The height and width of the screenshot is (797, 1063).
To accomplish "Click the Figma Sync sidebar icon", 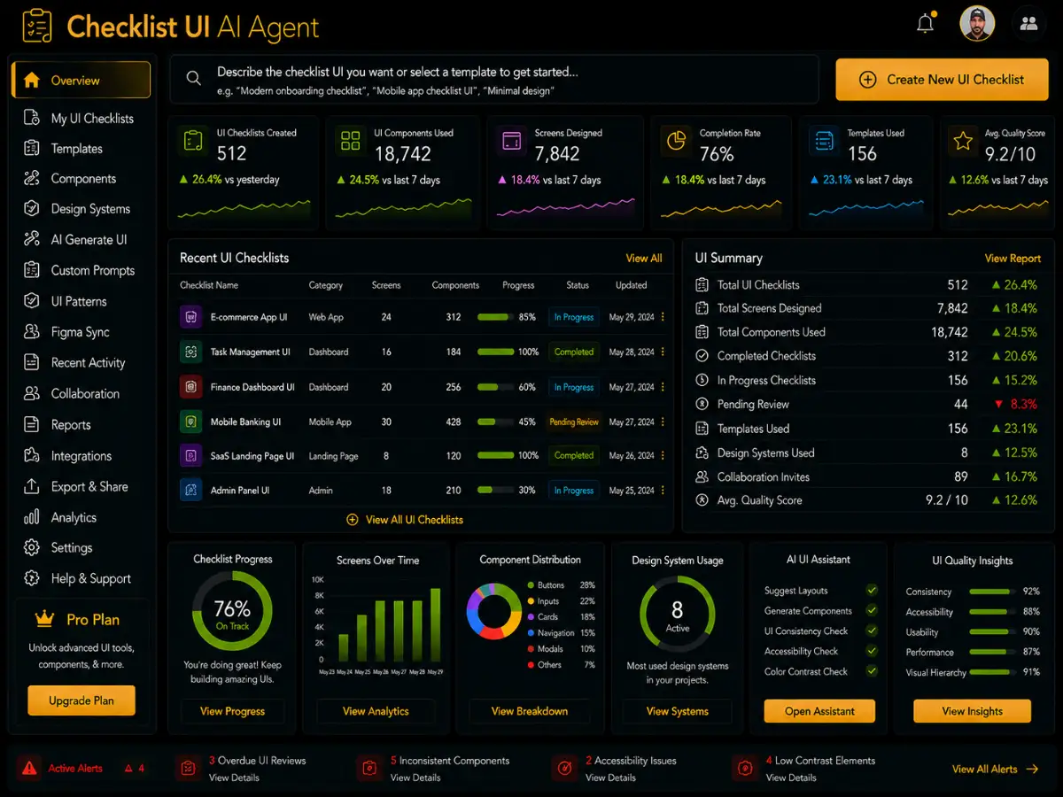I will pos(32,332).
